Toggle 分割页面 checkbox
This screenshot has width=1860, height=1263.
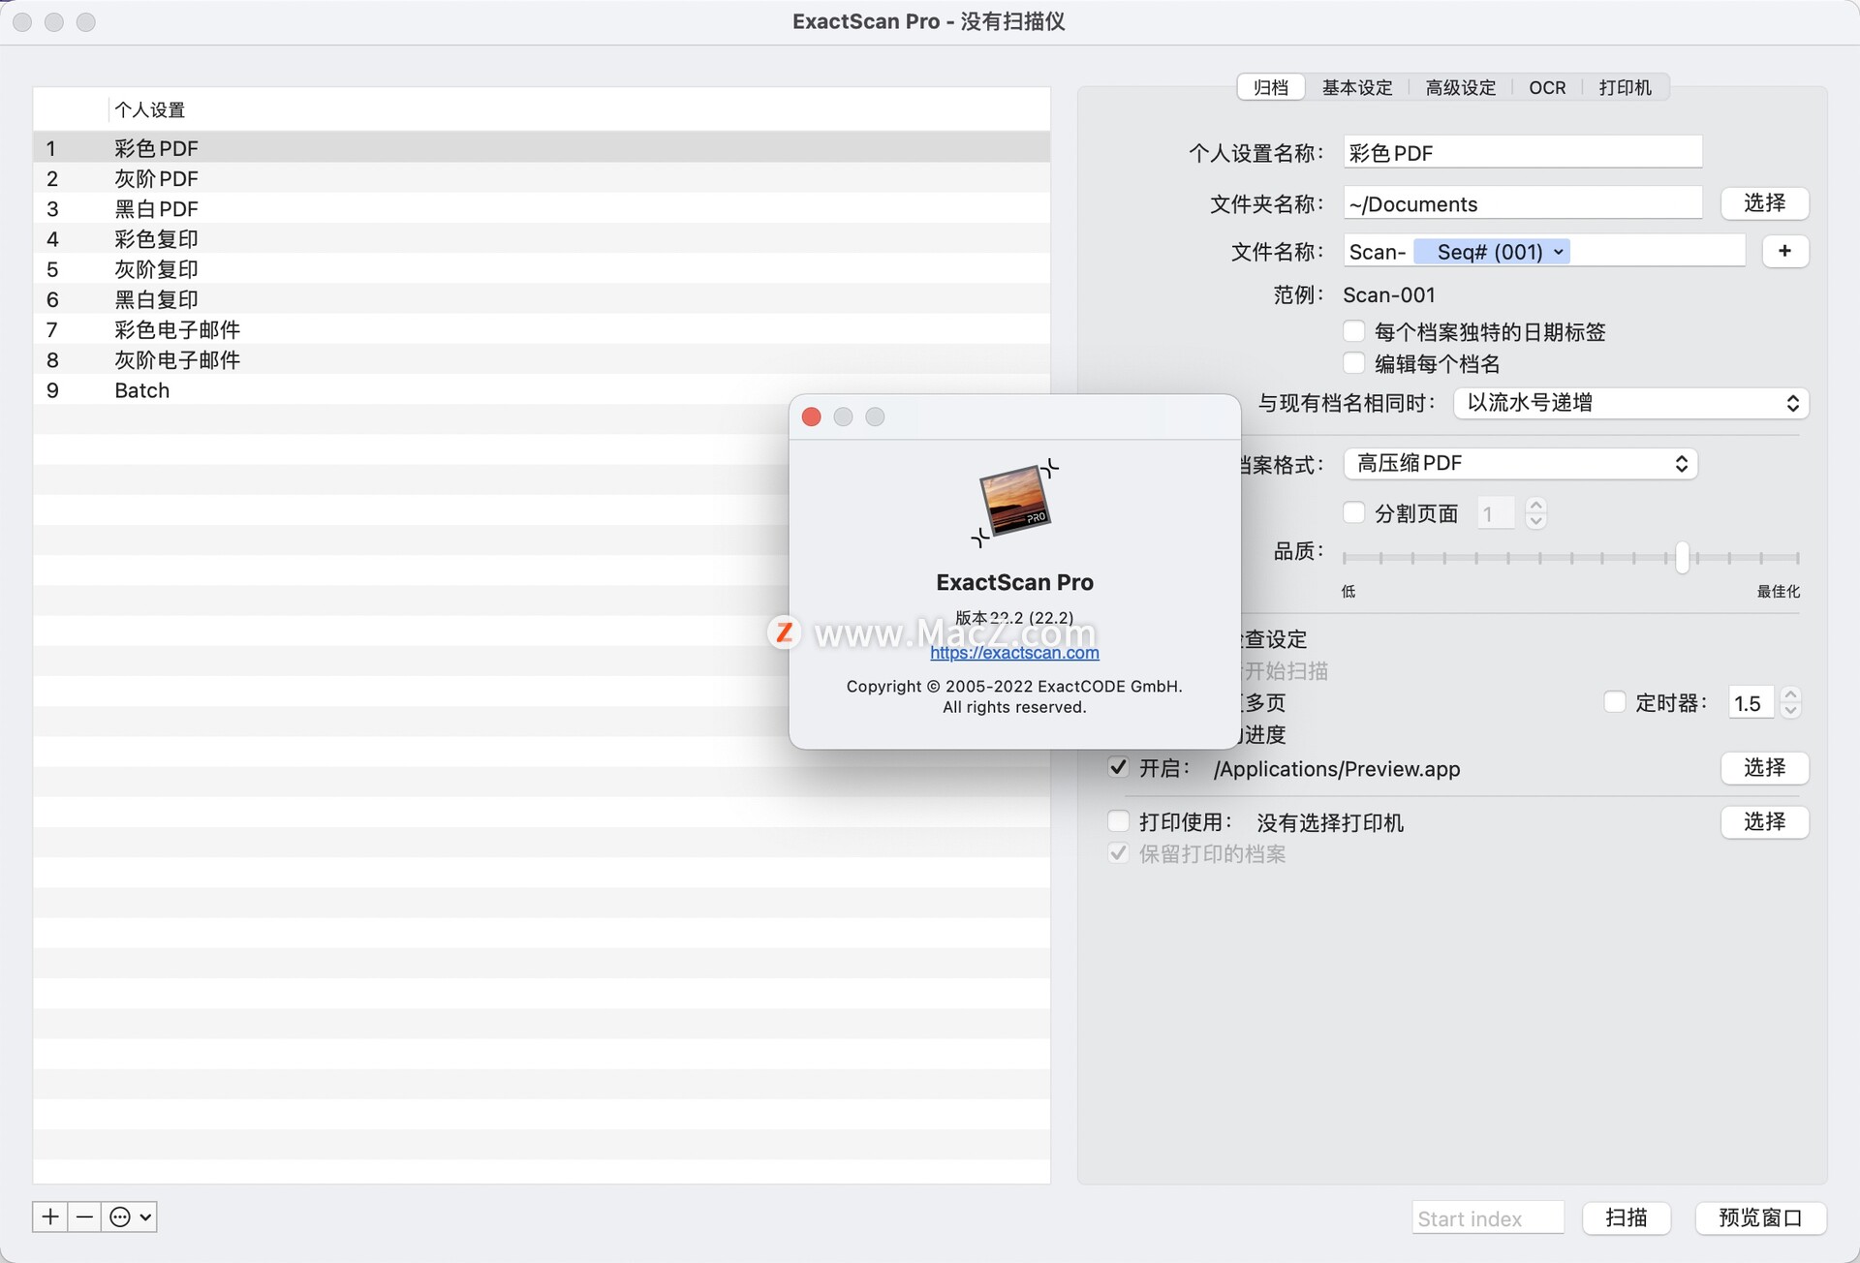pyautogui.click(x=1354, y=512)
